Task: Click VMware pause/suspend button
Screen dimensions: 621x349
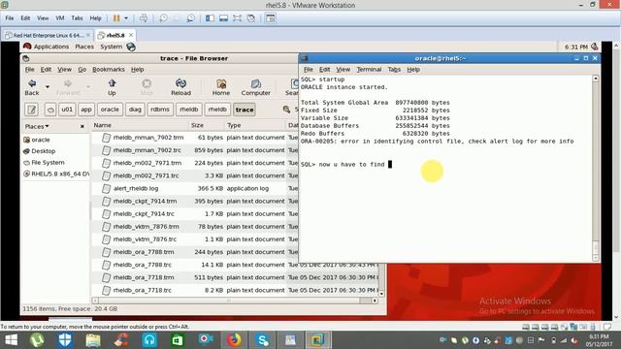Action: (116, 18)
